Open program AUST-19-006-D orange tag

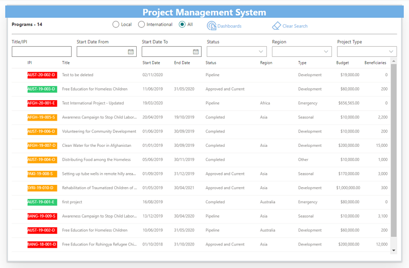click(x=42, y=131)
